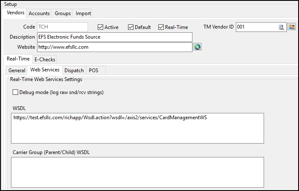Click the vendor people icon next to TM Vendor ID

click(x=291, y=27)
